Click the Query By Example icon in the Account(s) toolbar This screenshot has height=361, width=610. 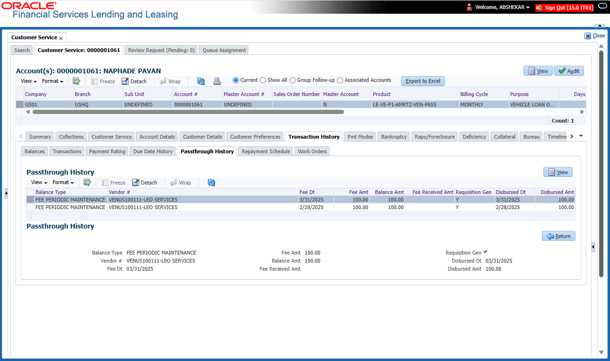coord(76,81)
